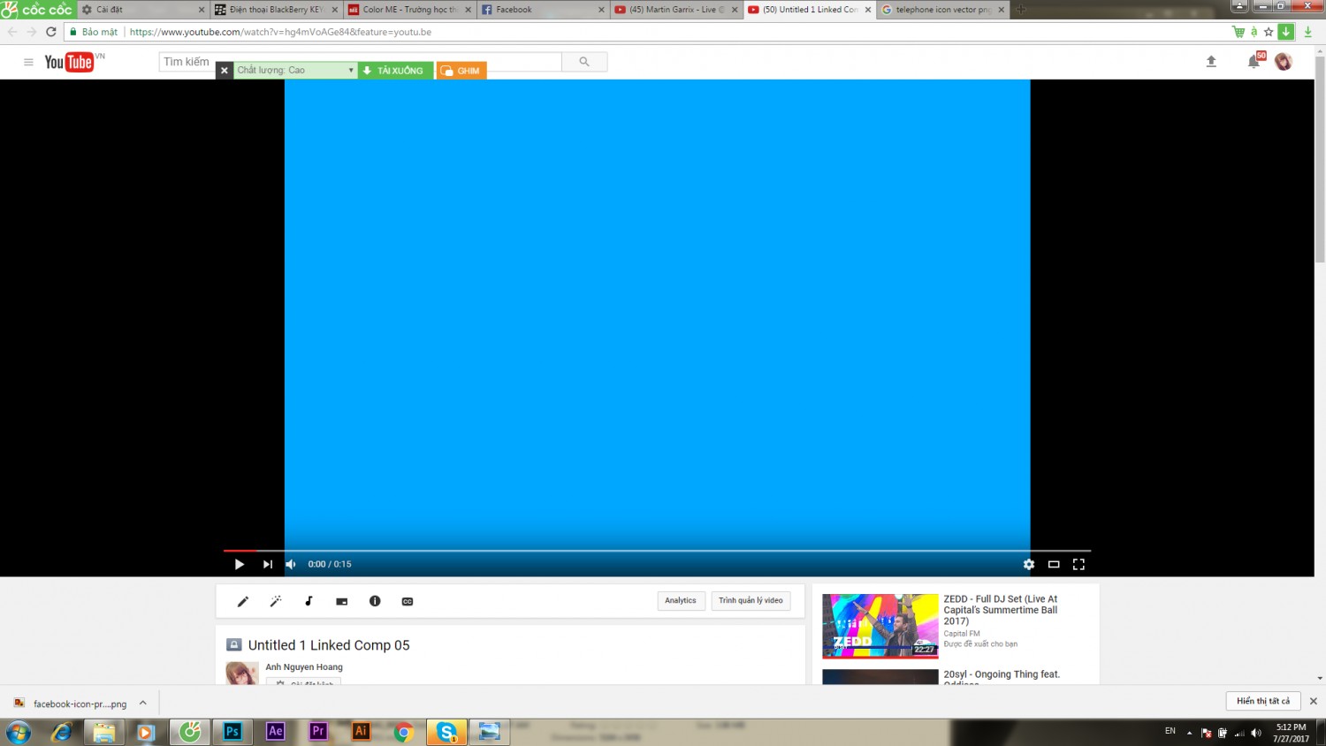Open the ZEDD Full DJ Set thumbnail
Image resolution: width=1326 pixels, height=746 pixels.
[x=880, y=626]
